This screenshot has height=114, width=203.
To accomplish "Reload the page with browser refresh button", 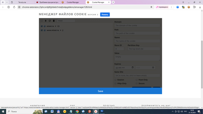I will [14, 7].
